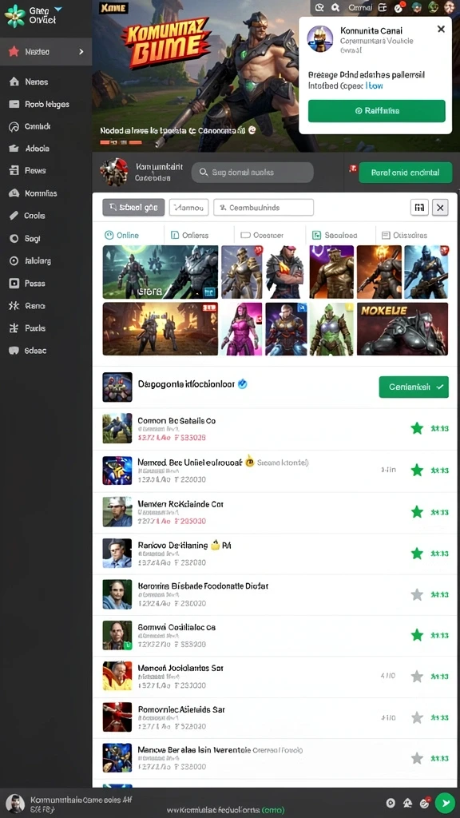460x818 pixels.
Task: Click the card layout icon beside Cannal
Action: click(383, 7)
